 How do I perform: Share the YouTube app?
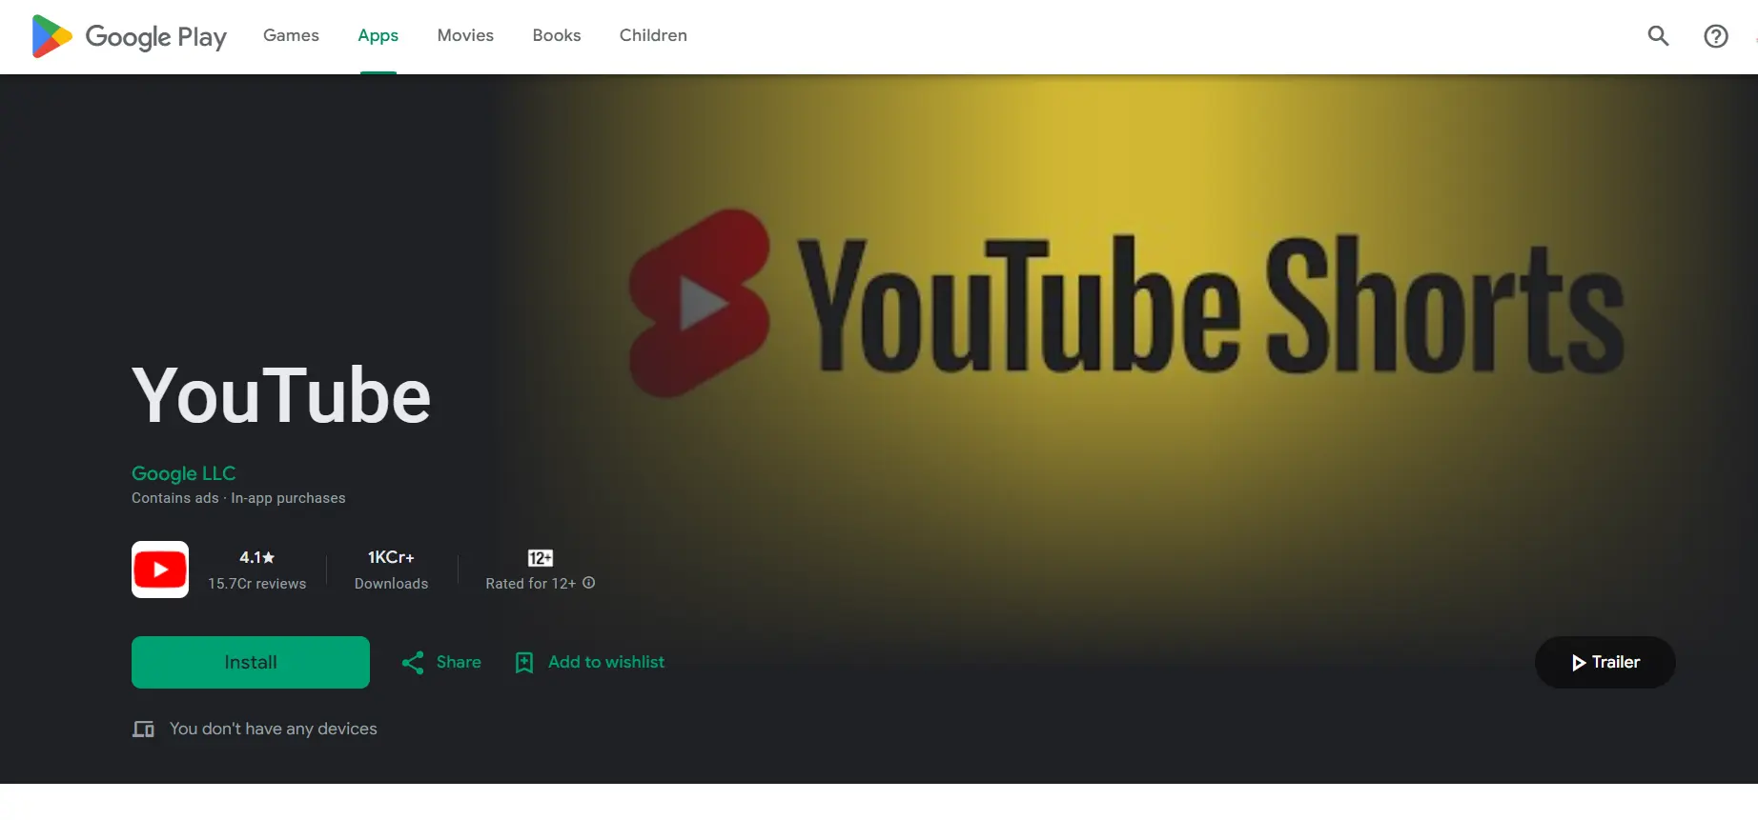point(441,662)
